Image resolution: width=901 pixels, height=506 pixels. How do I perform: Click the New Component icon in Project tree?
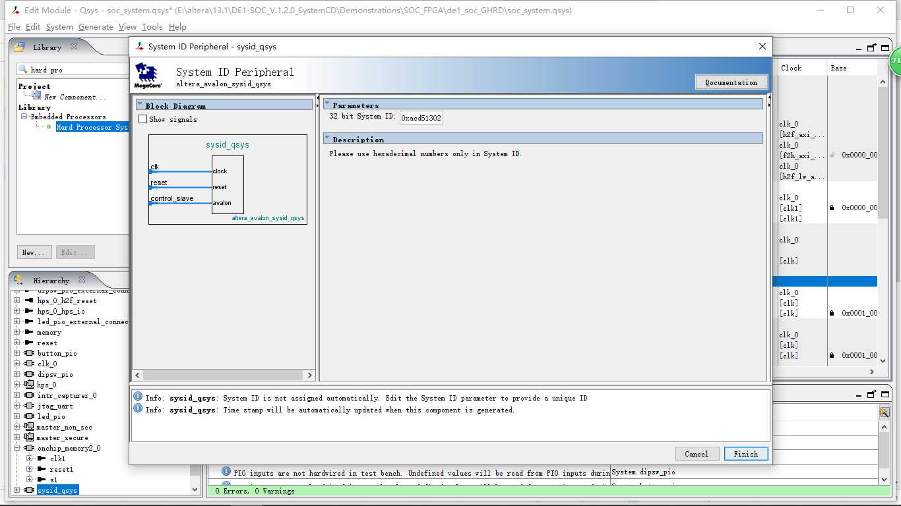(x=37, y=96)
